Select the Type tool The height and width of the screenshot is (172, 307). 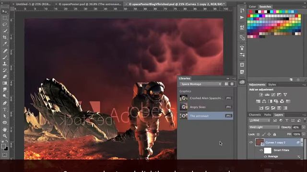(x=5, y=109)
